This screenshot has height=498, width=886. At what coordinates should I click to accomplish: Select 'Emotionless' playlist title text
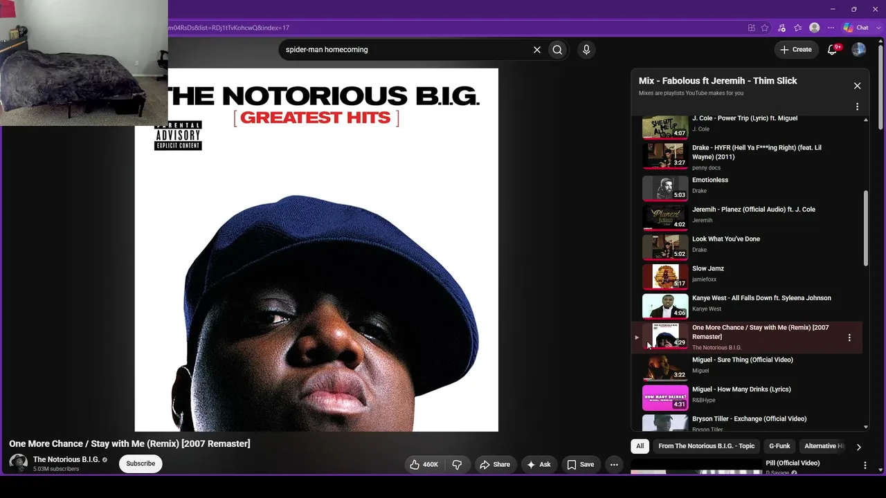tap(710, 180)
